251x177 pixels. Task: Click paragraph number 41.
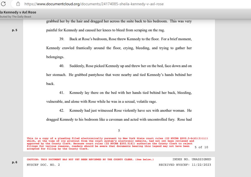pos(62,93)
